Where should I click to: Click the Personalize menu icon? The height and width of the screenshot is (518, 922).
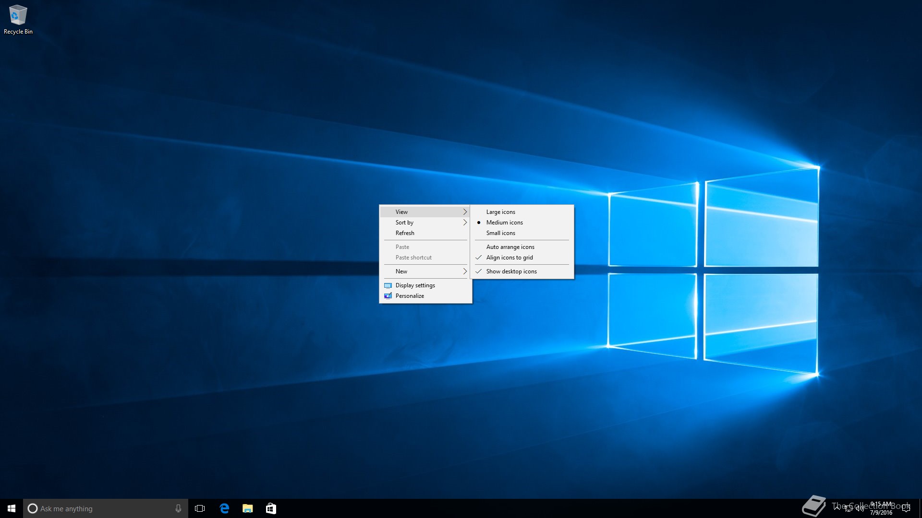coord(388,296)
